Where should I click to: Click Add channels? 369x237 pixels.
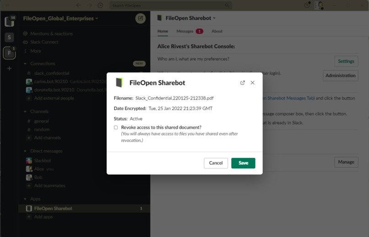tap(47, 138)
